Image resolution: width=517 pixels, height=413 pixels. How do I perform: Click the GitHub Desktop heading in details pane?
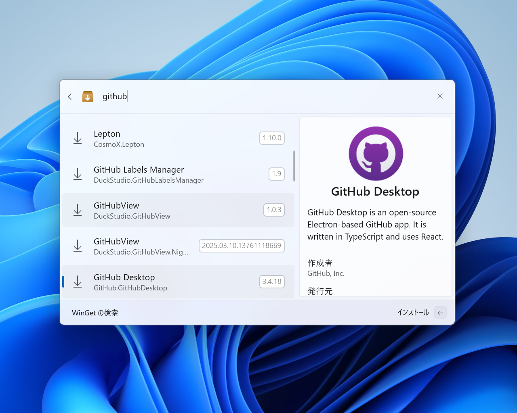(x=375, y=192)
